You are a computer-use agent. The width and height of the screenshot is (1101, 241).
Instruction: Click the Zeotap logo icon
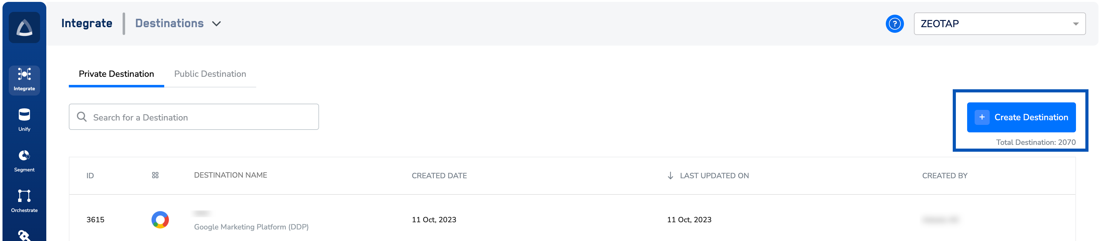pos(24,28)
